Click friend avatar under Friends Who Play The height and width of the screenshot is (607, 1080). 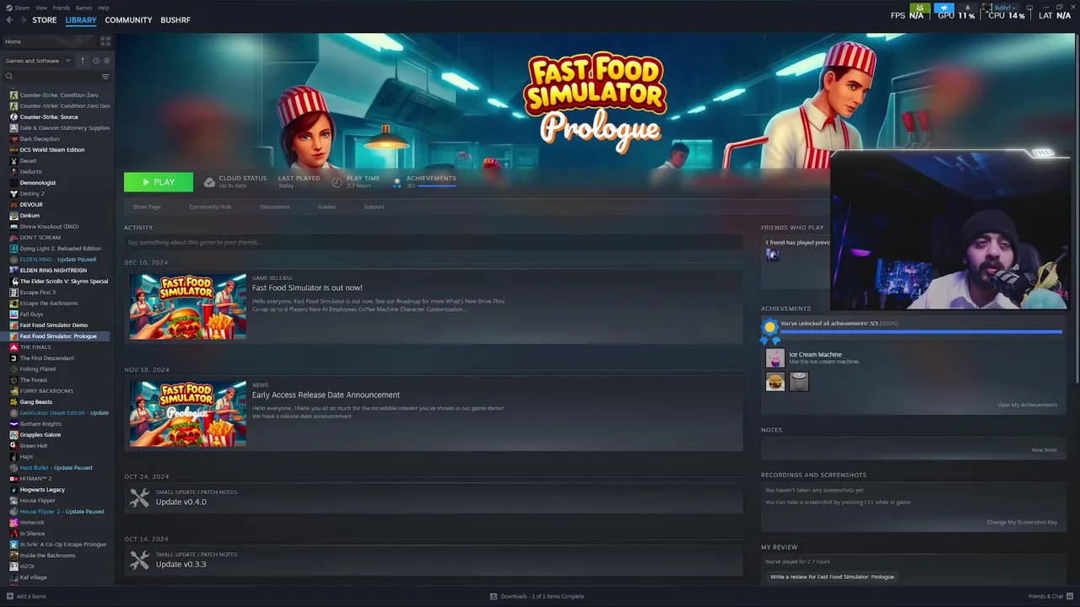pyautogui.click(x=772, y=255)
